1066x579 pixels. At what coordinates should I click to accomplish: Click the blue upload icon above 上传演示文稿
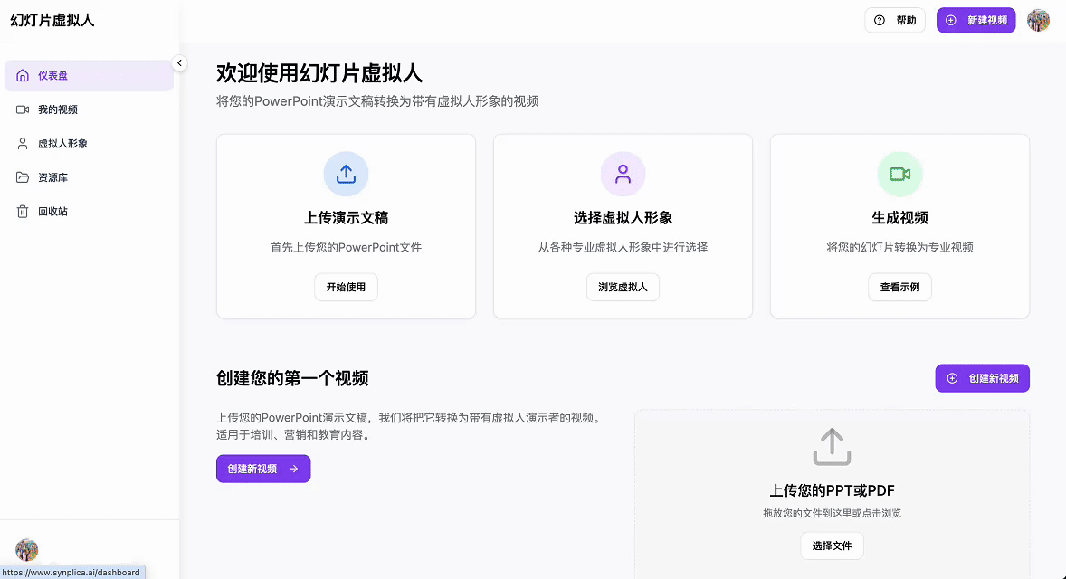pos(346,174)
